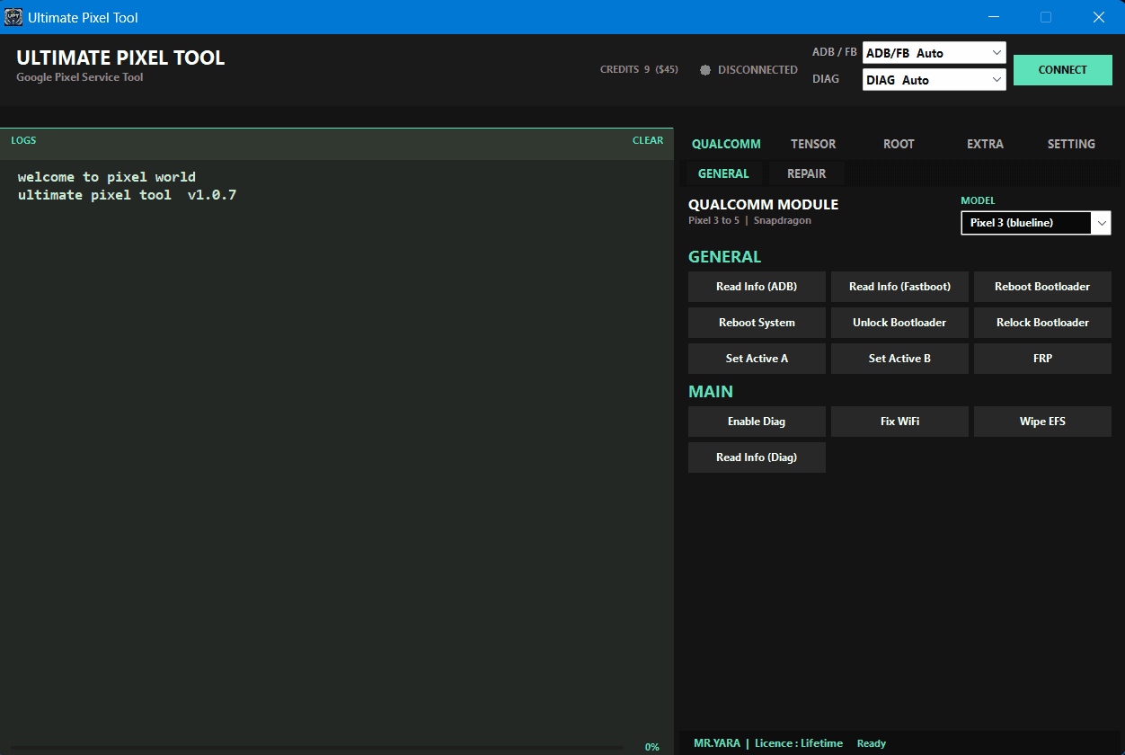Open the DIAG Auto dropdown

tap(934, 80)
